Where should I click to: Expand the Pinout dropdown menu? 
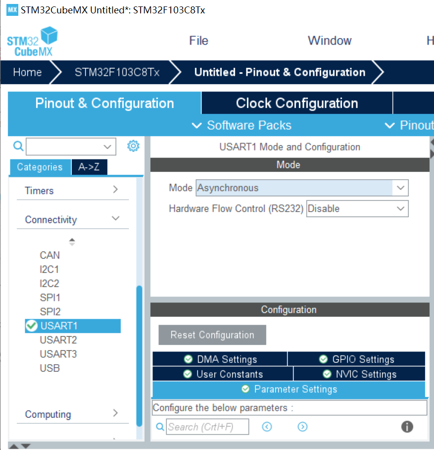click(409, 125)
